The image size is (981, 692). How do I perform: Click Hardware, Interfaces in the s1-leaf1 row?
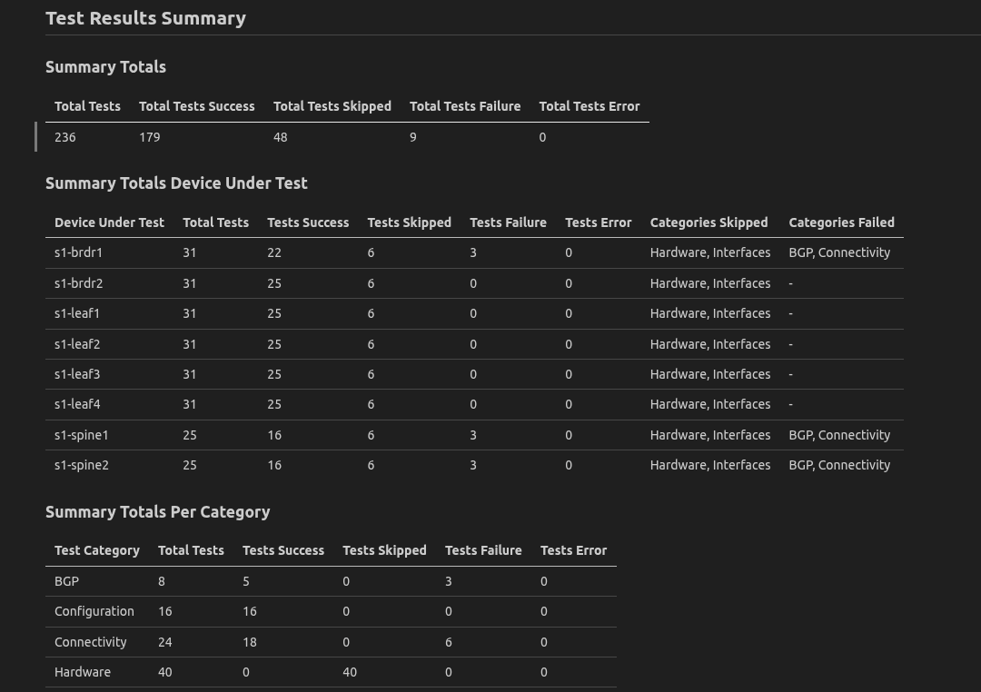(x=709, y=313)
